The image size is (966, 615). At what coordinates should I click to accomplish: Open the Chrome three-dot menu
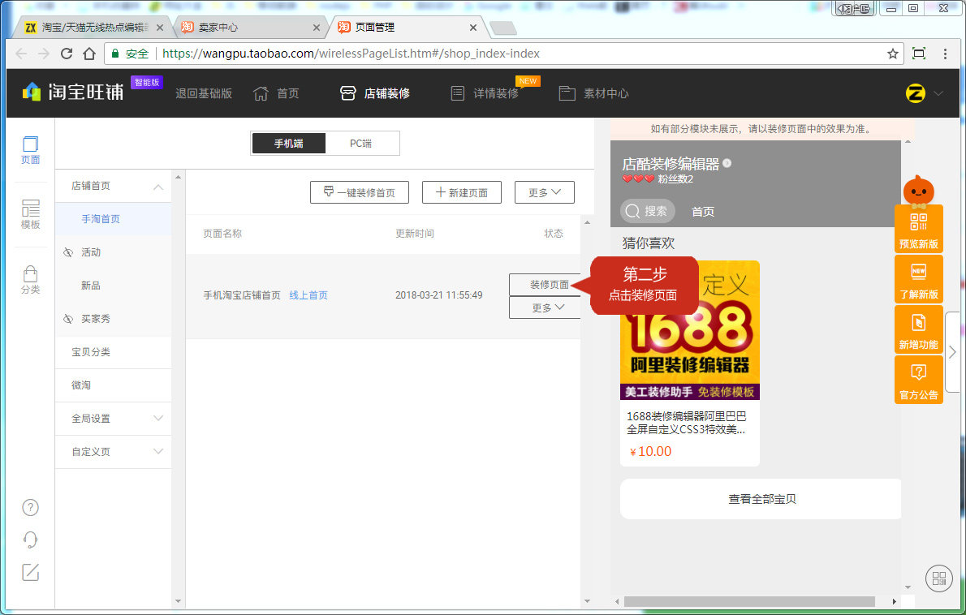(x=945, y=54)
